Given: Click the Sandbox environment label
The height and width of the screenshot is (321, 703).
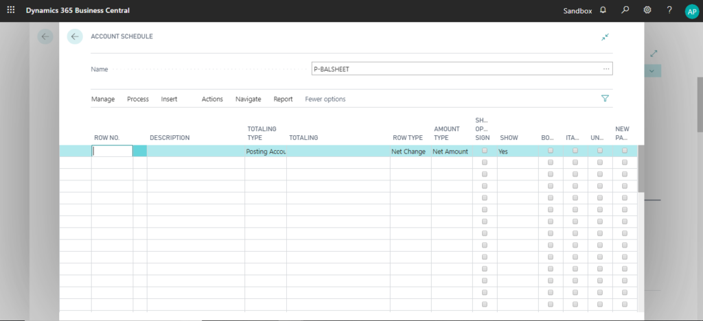Looking at the screenshot, I should 577,11.
